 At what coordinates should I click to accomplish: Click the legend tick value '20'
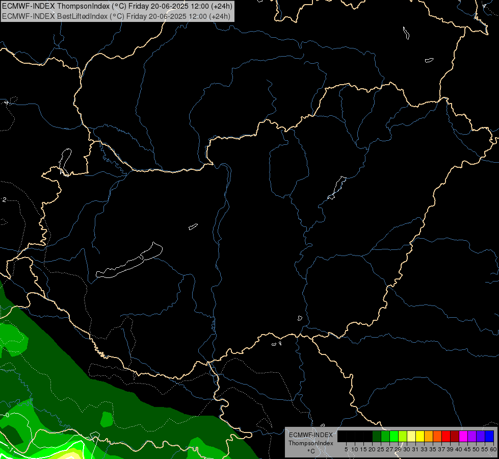tap(372, 449)
